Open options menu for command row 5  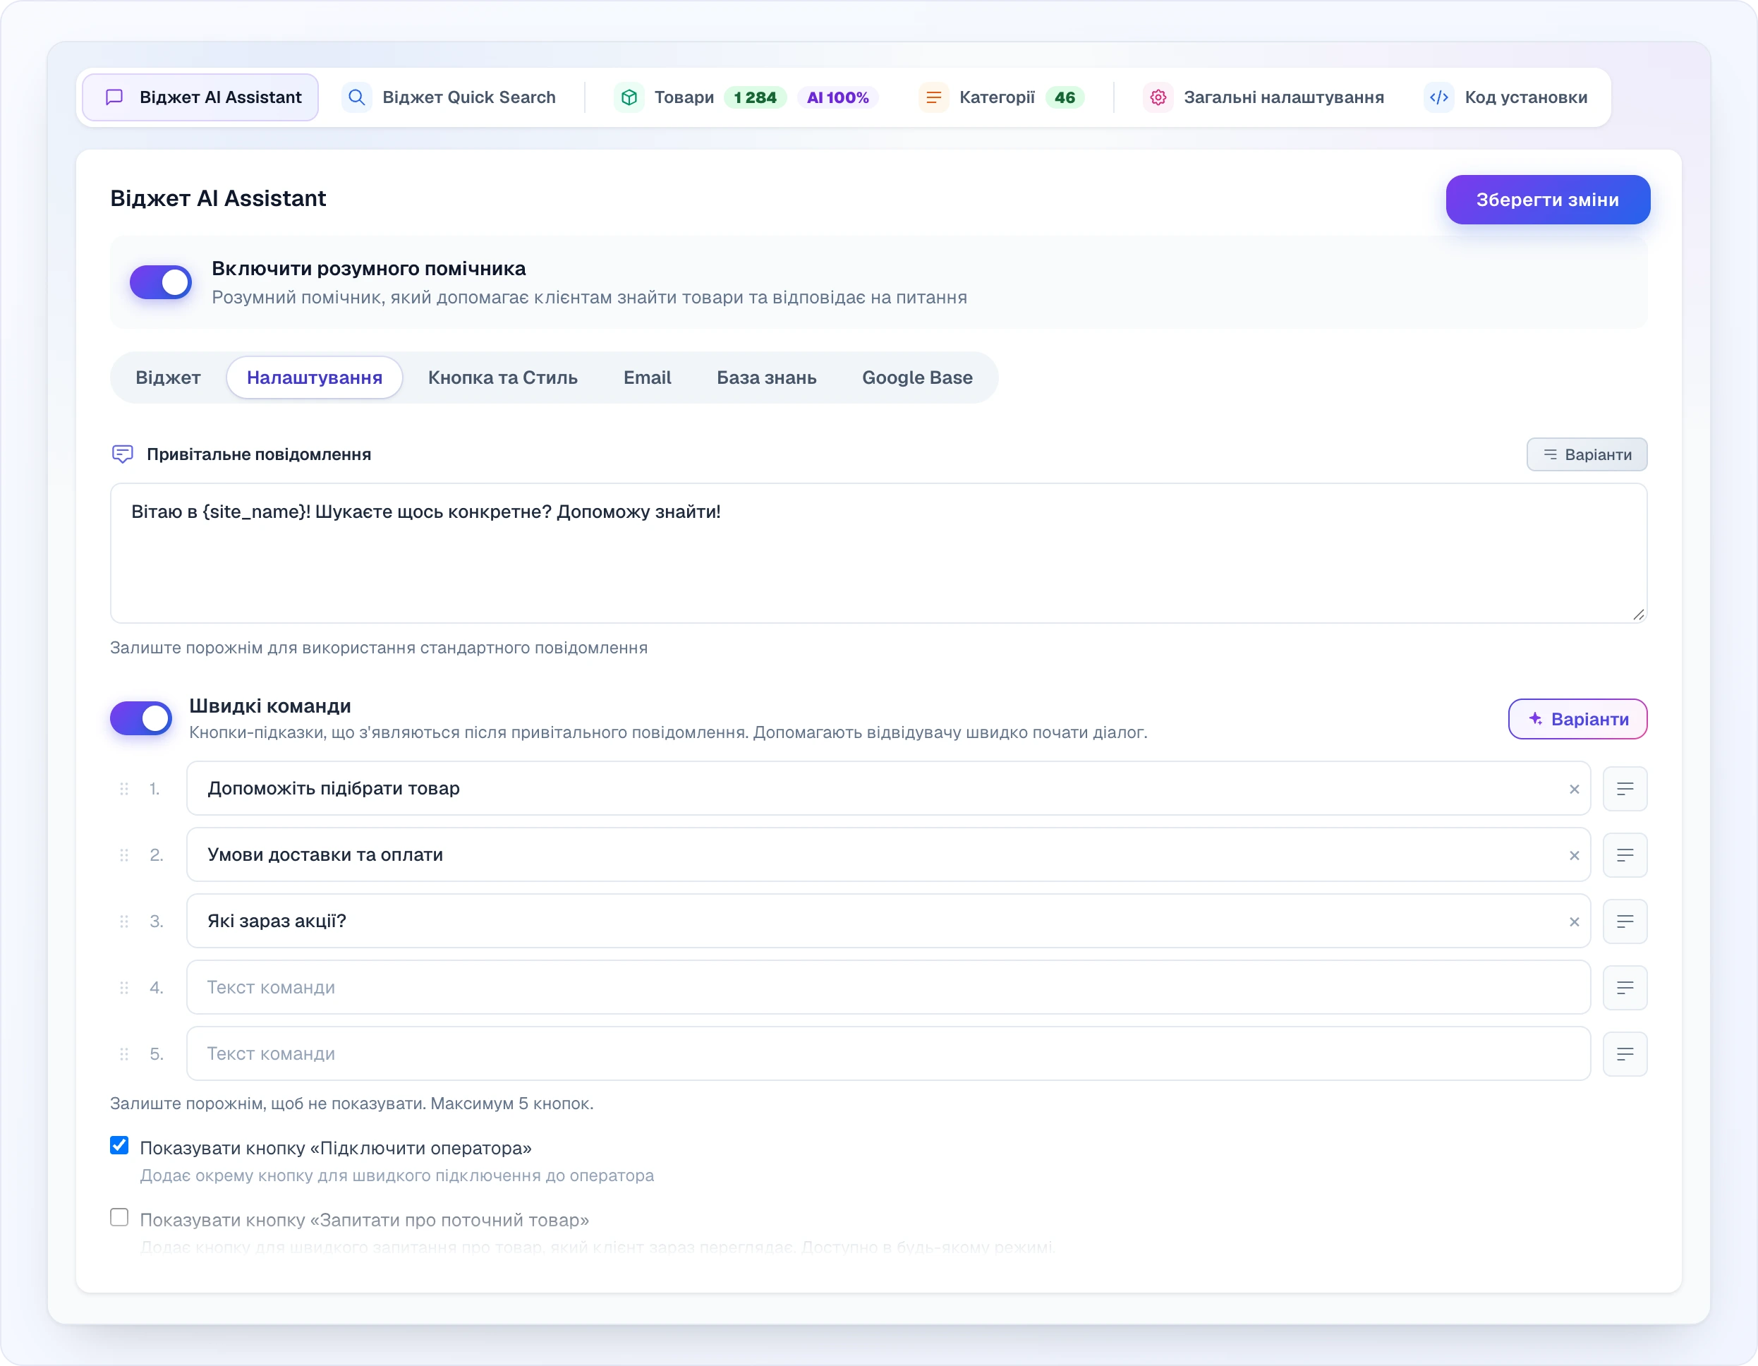tap(1625, 1053)
